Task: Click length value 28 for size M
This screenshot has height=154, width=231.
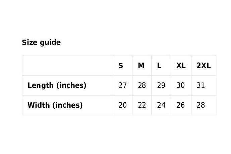Action: [142, 86]
